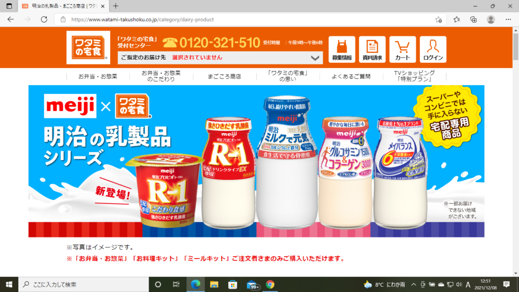Open TVショッピング「特別プラン」 menu item
The image size is (519, 292).
click(x=414, y=76)
